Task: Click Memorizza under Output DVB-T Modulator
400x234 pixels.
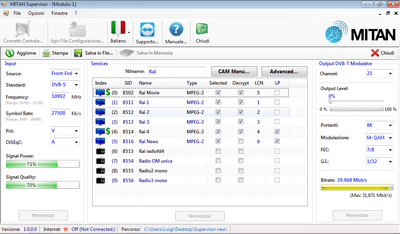Action: (x=357, y=215)
